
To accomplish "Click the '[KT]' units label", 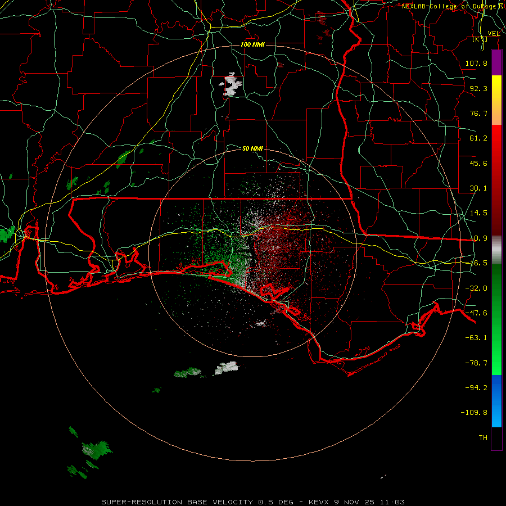I will [x=480, y=39].
